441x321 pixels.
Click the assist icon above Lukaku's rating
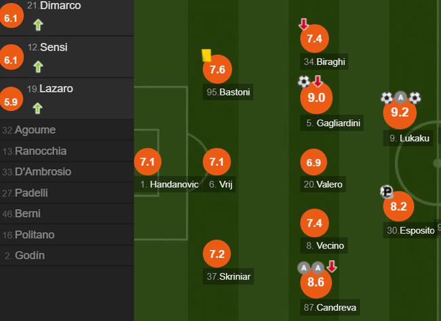coord(401,98)
